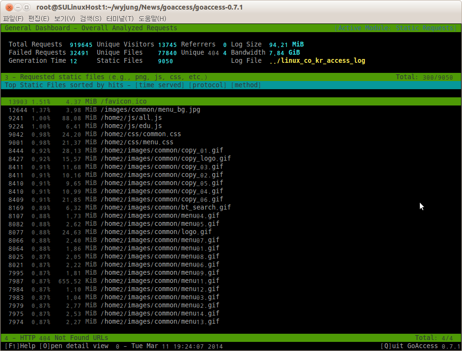The image size is (462, 351).
Task: Select the /home2/images/common/logo.gif row
Action: click(231, 232)
